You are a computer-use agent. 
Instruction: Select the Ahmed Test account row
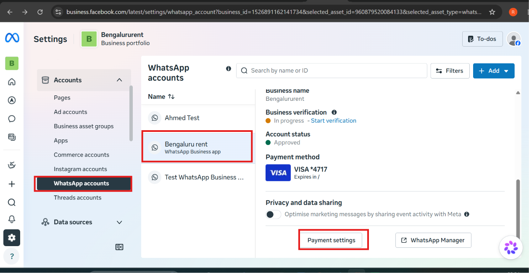pos(198,118)
